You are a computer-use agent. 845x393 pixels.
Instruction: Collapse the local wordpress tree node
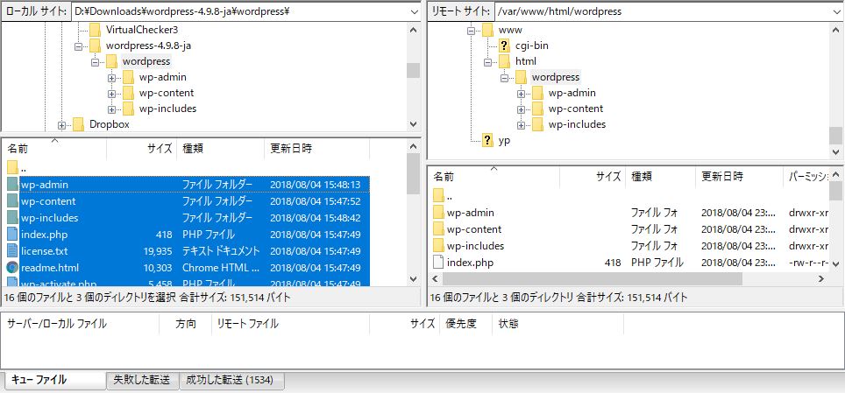96,62
